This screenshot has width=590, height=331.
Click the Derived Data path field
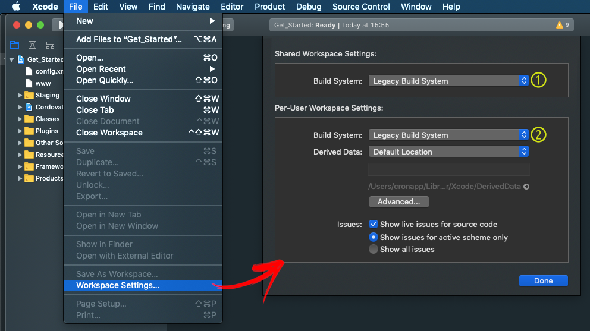(448, 169)
